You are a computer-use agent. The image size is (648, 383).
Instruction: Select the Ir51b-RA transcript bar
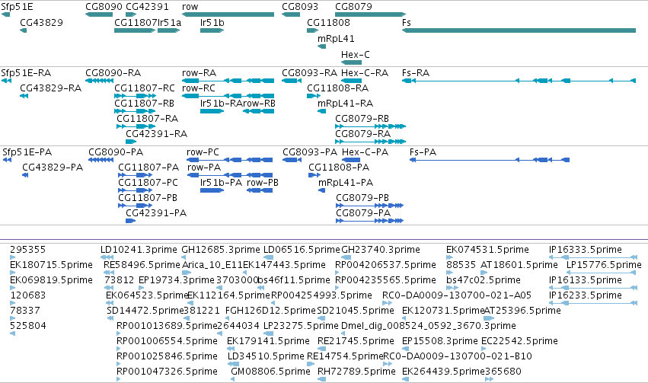[x=212, y=111]
